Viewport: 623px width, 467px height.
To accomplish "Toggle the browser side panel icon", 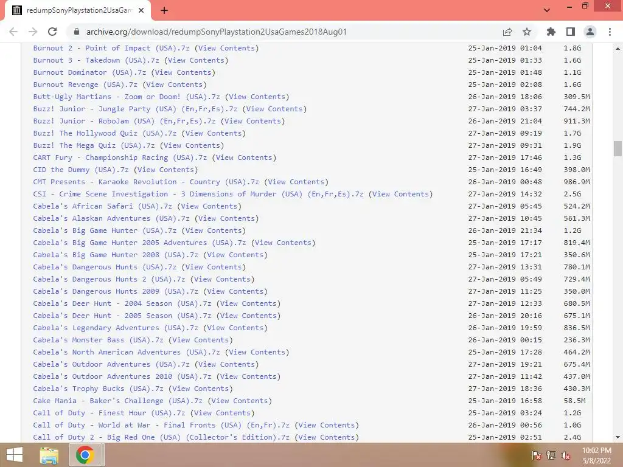I will coord(571,32).
